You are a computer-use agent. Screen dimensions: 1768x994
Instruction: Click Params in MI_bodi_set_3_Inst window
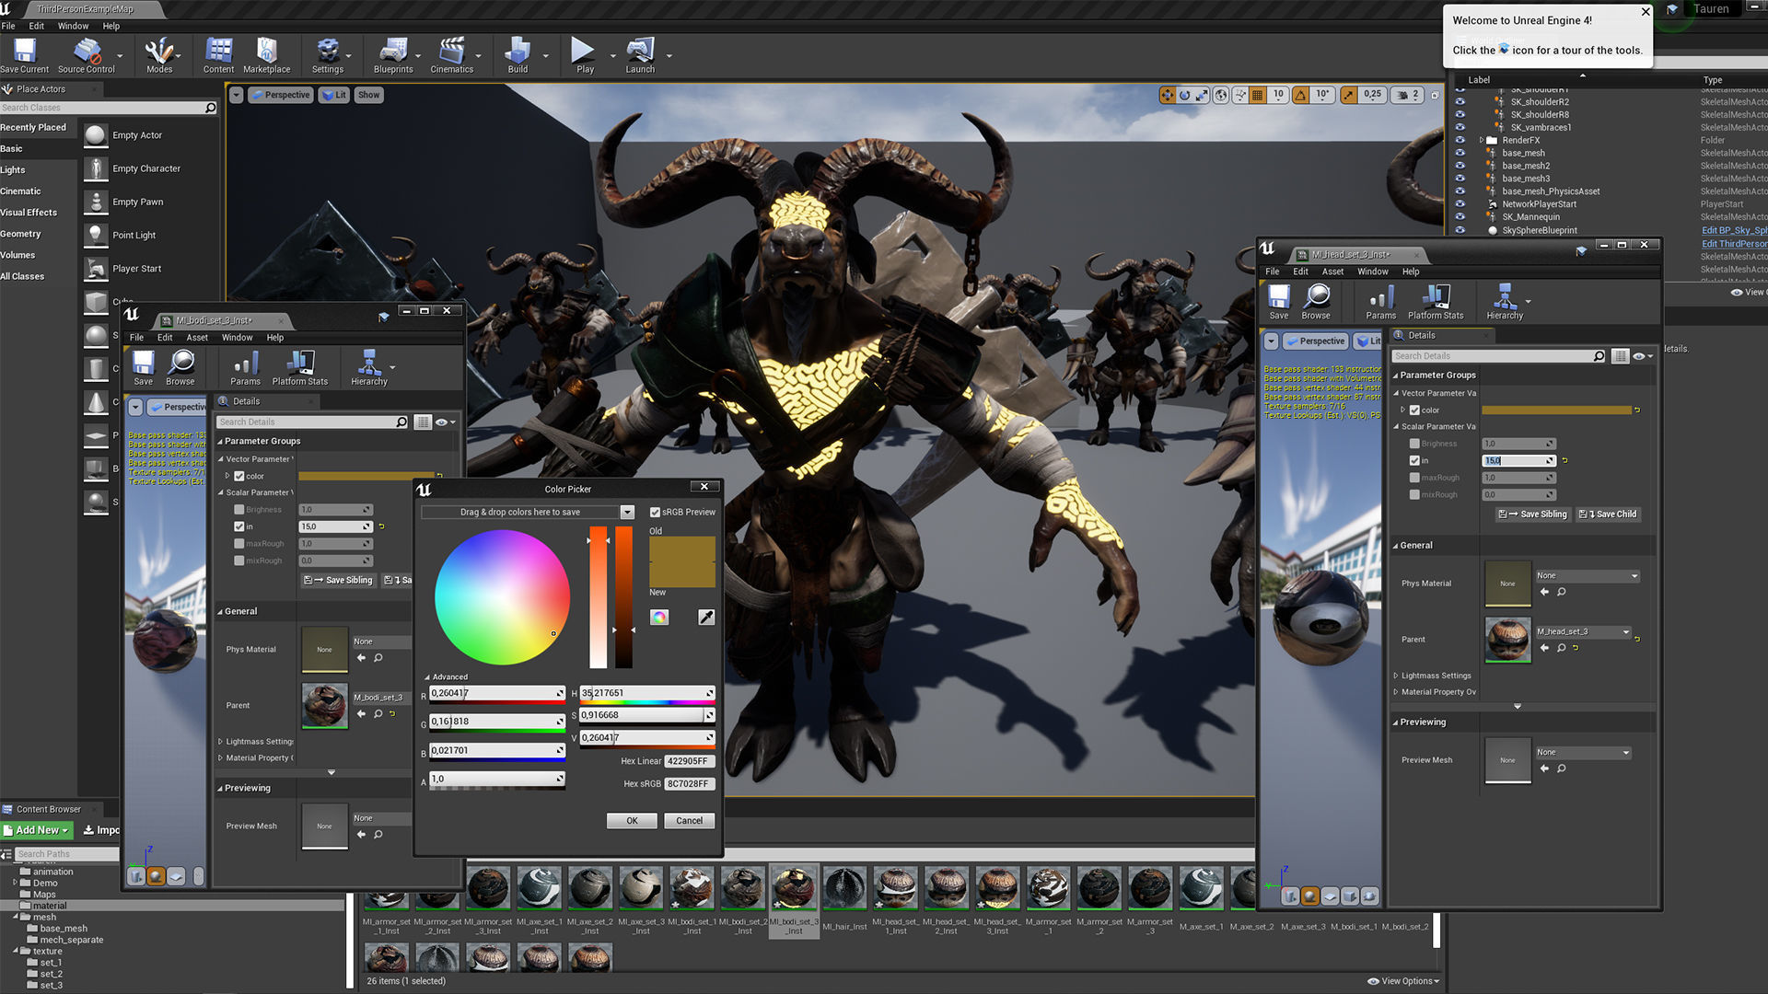pyautogui.click(x=245, y=368)
